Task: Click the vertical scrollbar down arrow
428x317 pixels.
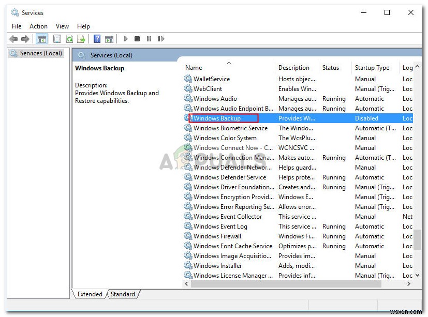Action: 417,275
